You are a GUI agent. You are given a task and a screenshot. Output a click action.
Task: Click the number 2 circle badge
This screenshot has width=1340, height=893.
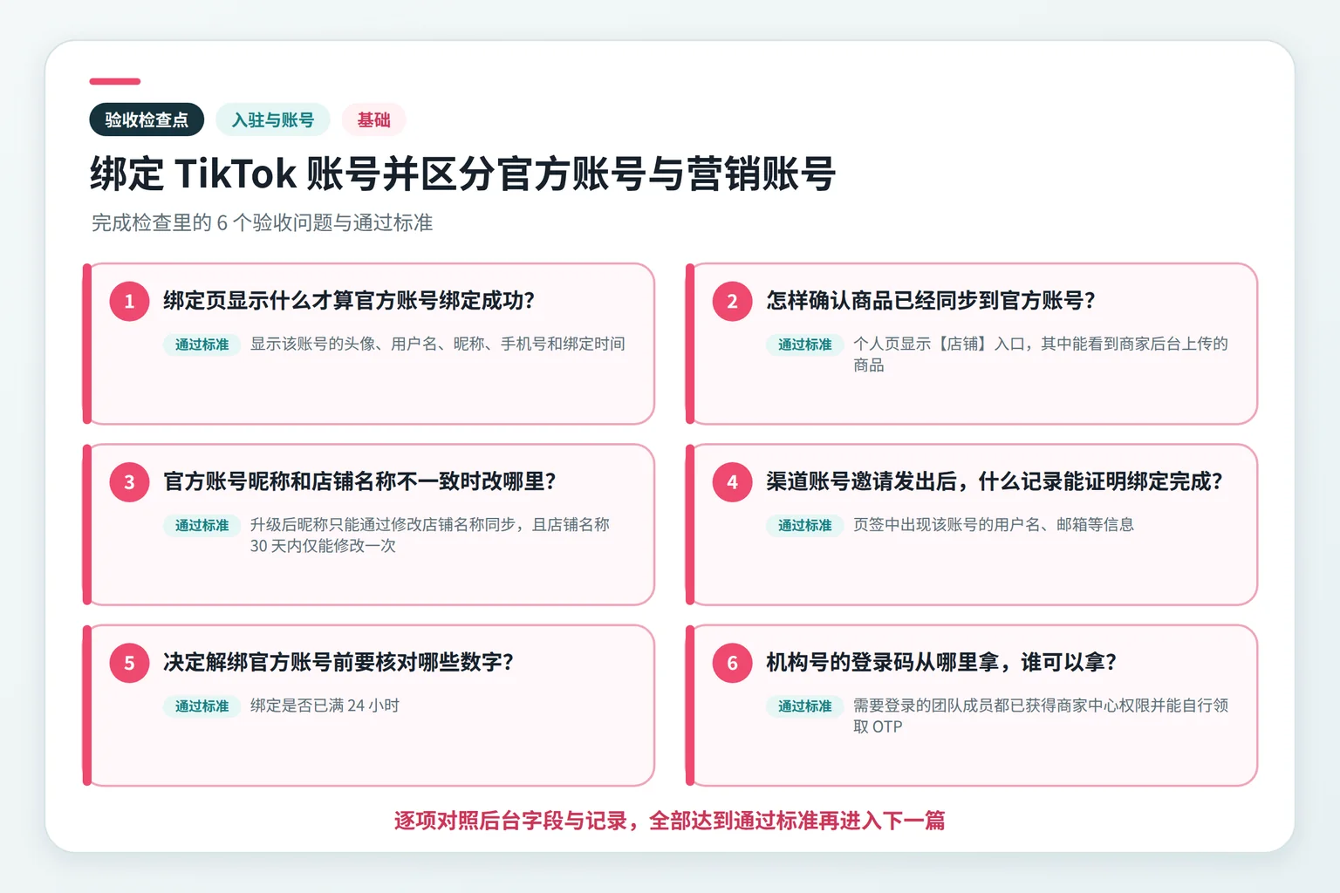pyautogui.click(x=732, y=301)
